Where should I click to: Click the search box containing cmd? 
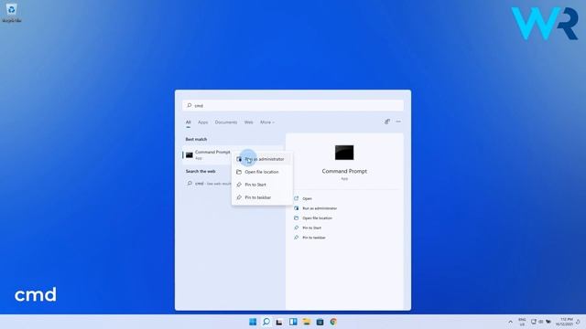293,106
